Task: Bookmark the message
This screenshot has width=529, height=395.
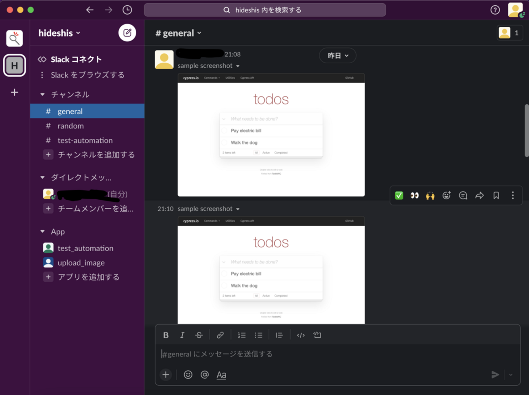Action: point(496,196)
